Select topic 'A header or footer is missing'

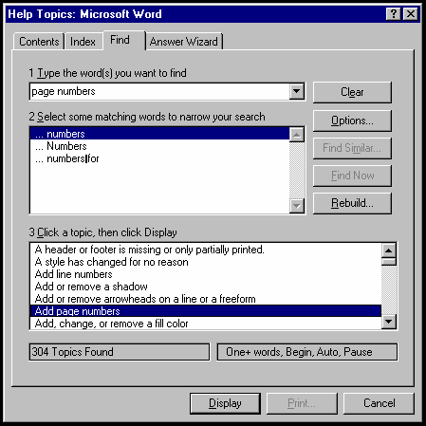pos(206,250)
